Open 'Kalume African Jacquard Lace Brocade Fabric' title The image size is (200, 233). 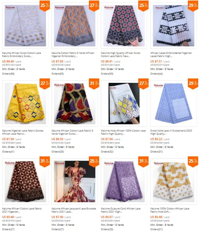pyautogui.click(x=74, y=210)
